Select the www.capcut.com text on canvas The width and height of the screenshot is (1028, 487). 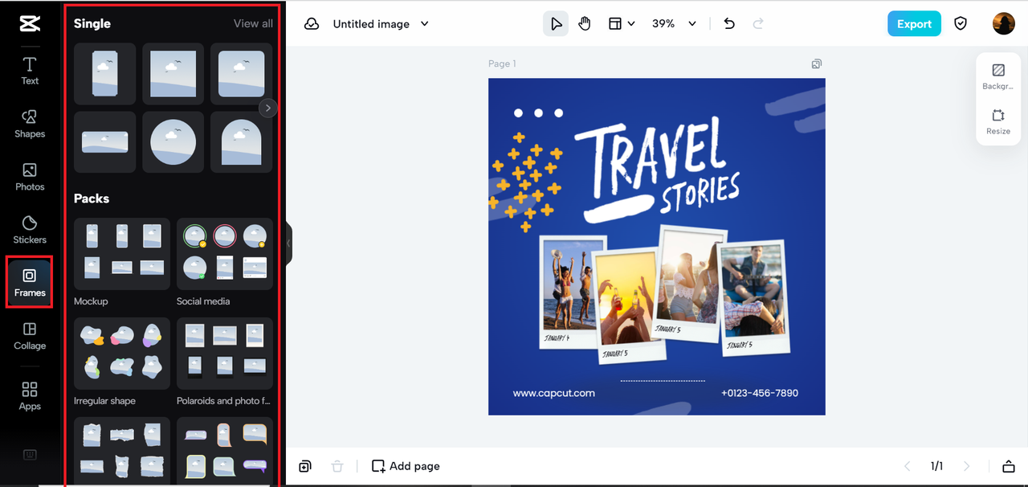point(554,393)
